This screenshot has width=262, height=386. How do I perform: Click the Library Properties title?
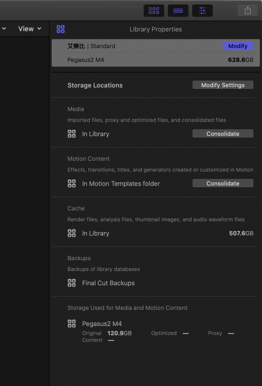tap(155, 29)
